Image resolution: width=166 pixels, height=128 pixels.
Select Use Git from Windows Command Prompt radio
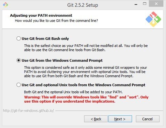pos(18,60)
